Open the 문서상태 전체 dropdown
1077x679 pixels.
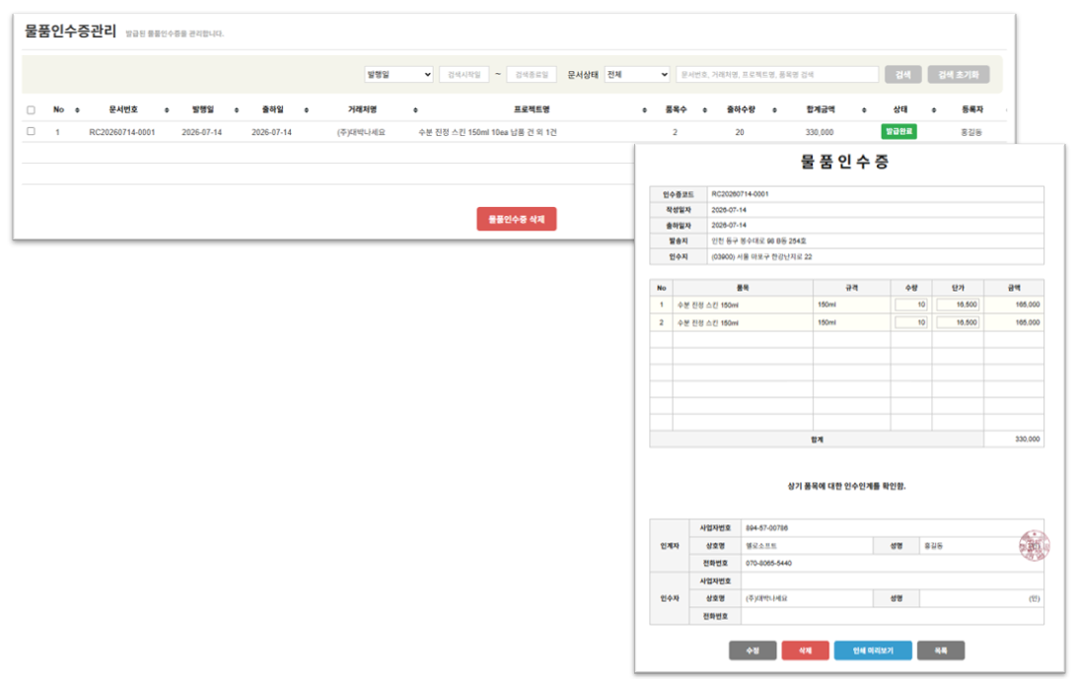click(x=637, y=74)
